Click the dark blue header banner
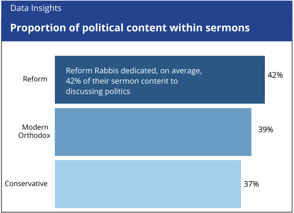 [x=147, y=21]
